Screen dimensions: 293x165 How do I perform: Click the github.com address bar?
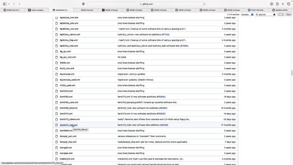pyautogui.click(x=146, y=4)
